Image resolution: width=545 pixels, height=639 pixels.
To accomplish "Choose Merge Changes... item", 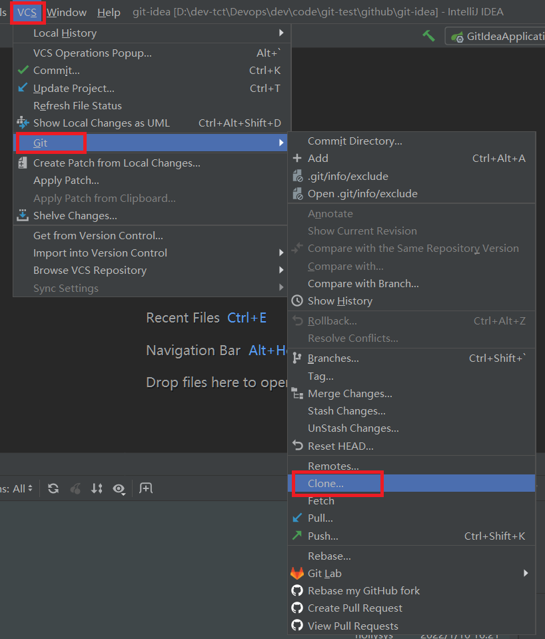I will click(x=412, y=394).
